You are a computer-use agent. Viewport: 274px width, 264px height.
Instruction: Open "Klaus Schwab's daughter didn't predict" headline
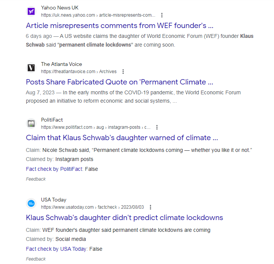(124, 217)
